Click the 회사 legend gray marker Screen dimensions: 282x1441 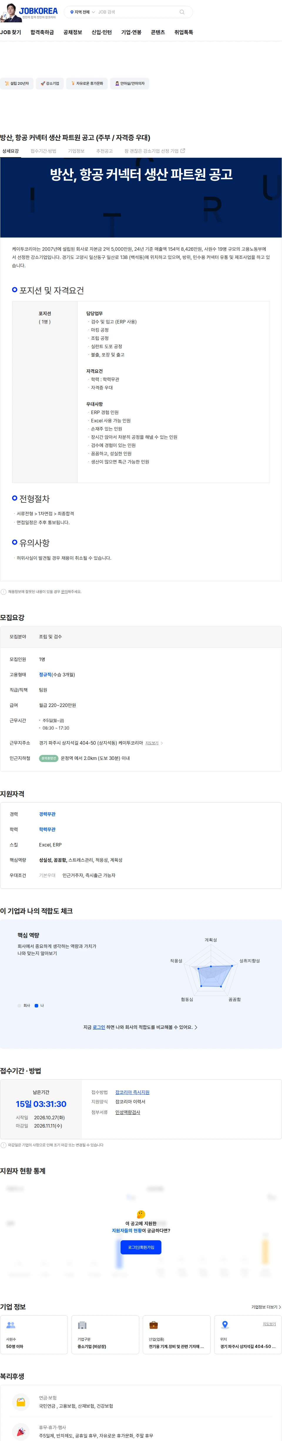pos(20,1005)
